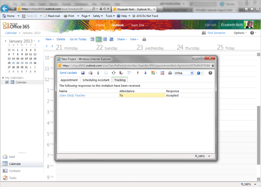Click the calendar vertical scrollbar thumb
261x187 pixels.
pos(258,135)
